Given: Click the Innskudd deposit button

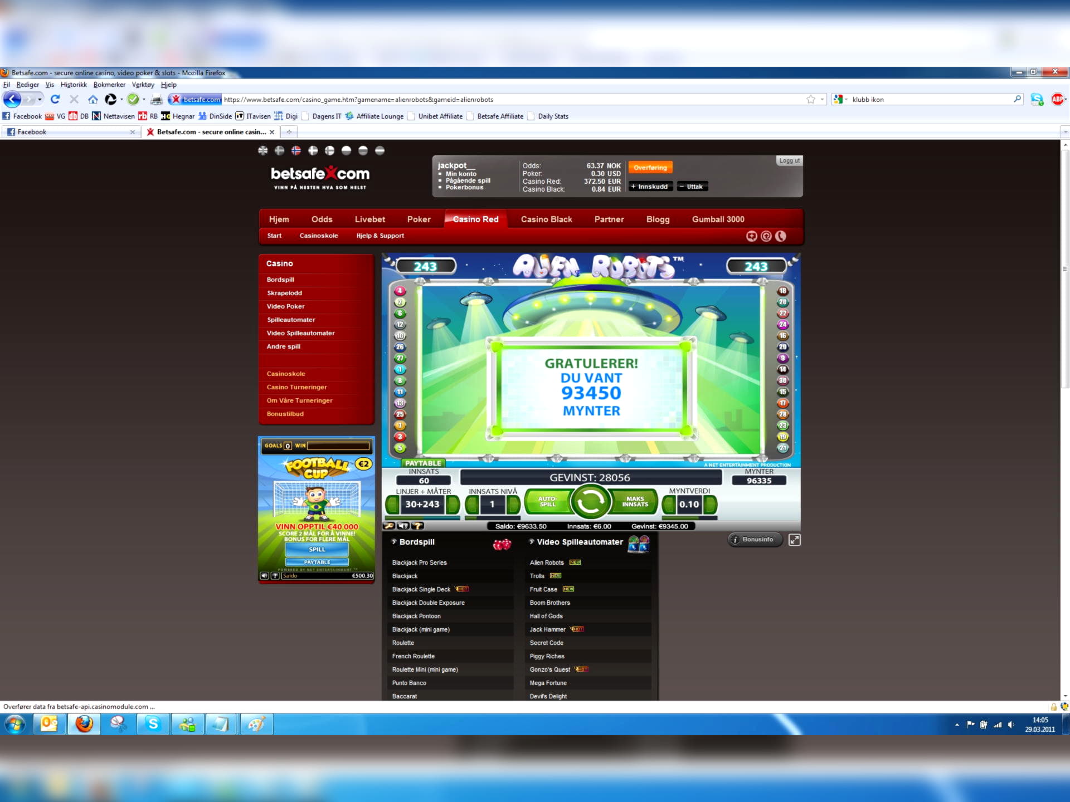Looking at the screenshot, I should pos(650,187).
